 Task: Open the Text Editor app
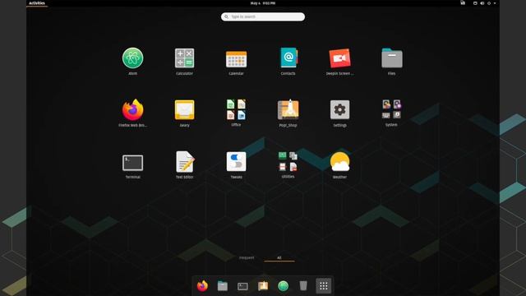[x=184, y=162]
